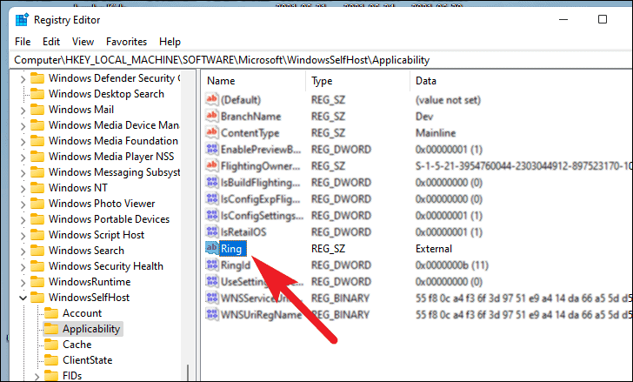The width and height of the screenshot is (633, 382).
Task: Click the 'External' data cell
Action: point(434,249)
